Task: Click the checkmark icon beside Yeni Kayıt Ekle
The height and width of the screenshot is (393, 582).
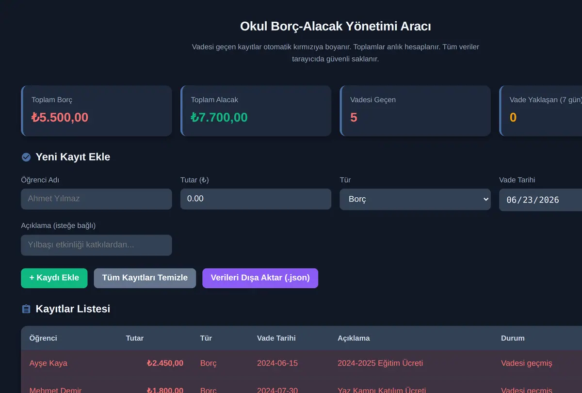Action: pyautogui.click(x=26, y=157)
